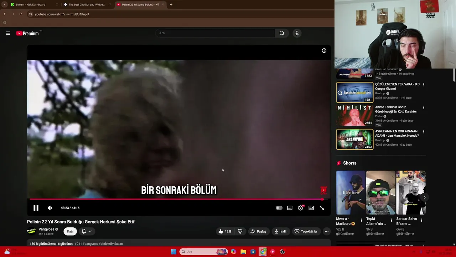Open the YouTube hamburger guide menu

[8, 33]
